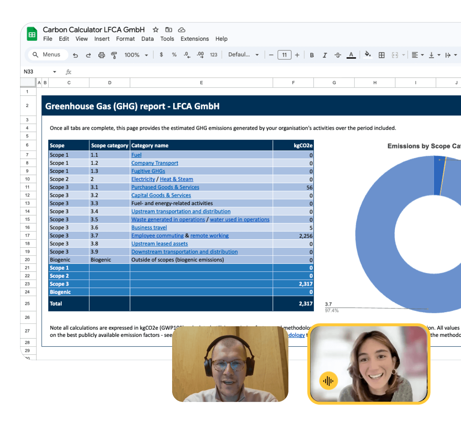Follow the Fugitive GHGs link
This screenshot has height=431, width=461.
pos(148,171)
